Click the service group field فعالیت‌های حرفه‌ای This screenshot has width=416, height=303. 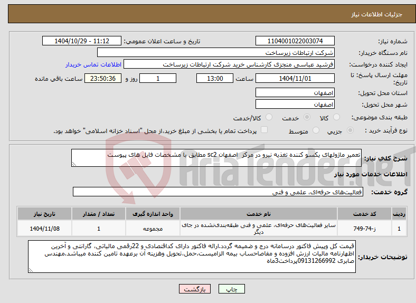coord(218,192)
